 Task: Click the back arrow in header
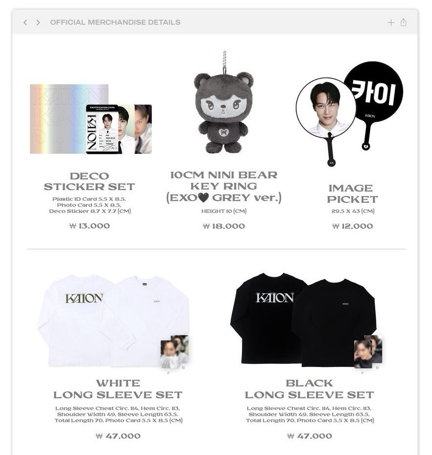[x=25, y=22]
